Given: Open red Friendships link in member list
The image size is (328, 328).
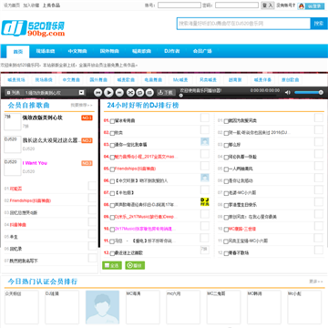Looking at the screenshot, I should pos(30,200).
